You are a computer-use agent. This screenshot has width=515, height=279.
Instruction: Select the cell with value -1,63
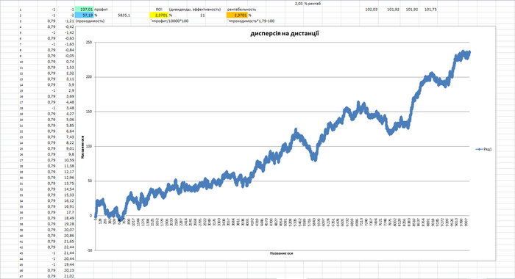(x=65, y=44)
